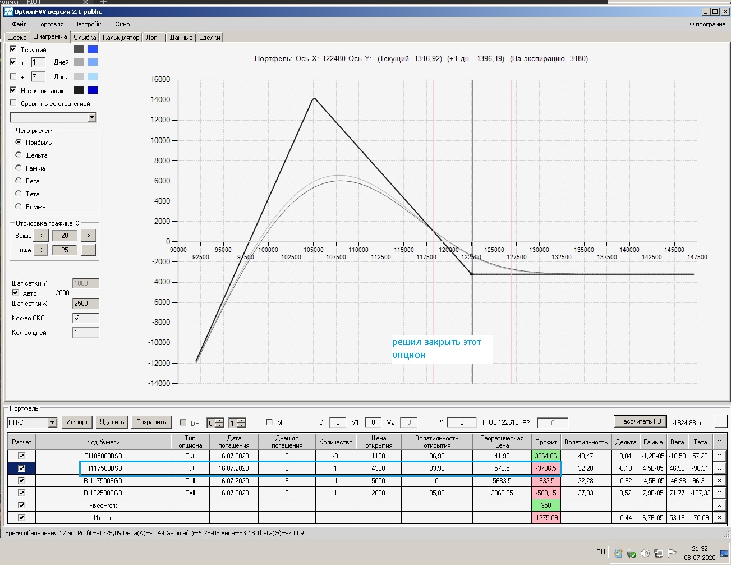Screen dimensions: 731x565
Task: Collapse the portfolio panel with underscore button
Action: coord(720,422)
